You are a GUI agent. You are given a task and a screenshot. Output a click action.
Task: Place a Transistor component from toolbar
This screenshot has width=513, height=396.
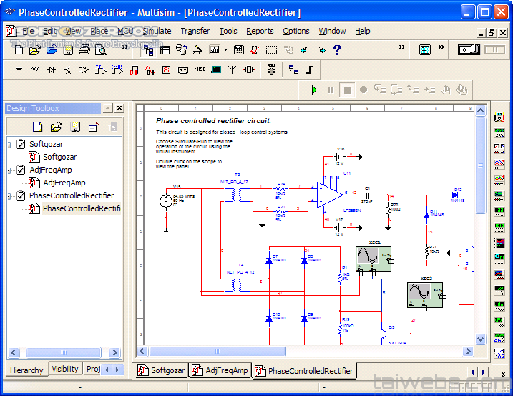click(x=68, y=70)
